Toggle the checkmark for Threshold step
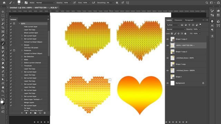The width and height of the screenshot is (221, 124). click(11, 66)
